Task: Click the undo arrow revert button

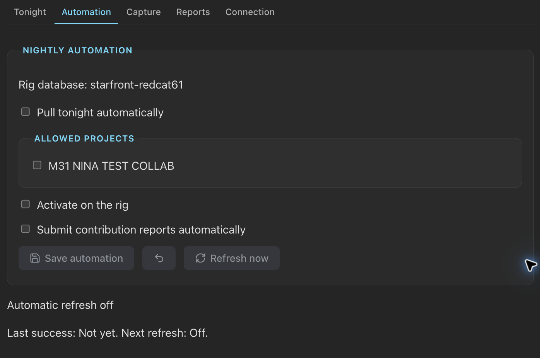Action: click(x=159, y=258)
